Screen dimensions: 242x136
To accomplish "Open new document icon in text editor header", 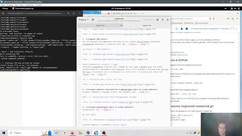I will pos(93,20).
